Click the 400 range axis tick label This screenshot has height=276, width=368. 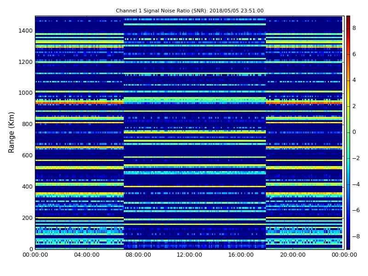[x=27, y=187]
